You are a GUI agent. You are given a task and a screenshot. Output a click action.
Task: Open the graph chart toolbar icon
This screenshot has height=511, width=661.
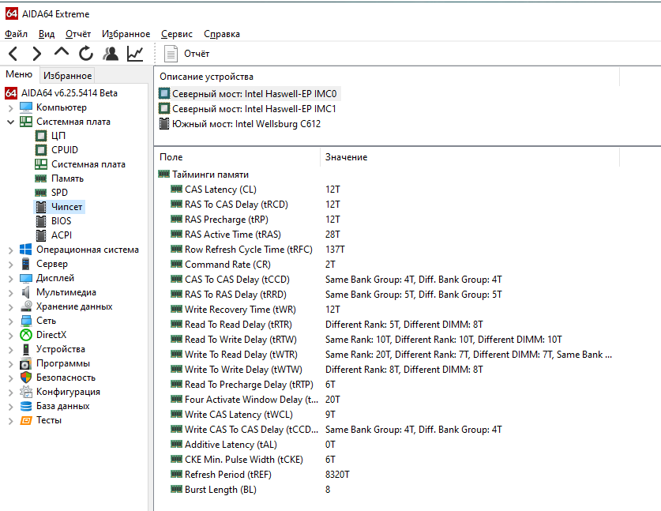135,54
